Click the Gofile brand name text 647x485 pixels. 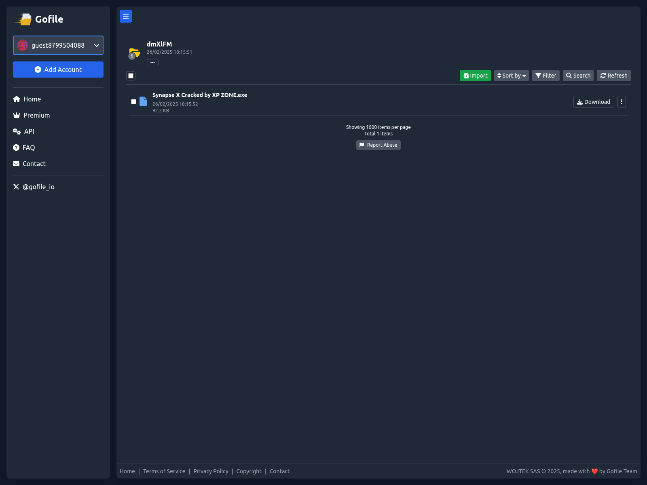tap(49, 19)
